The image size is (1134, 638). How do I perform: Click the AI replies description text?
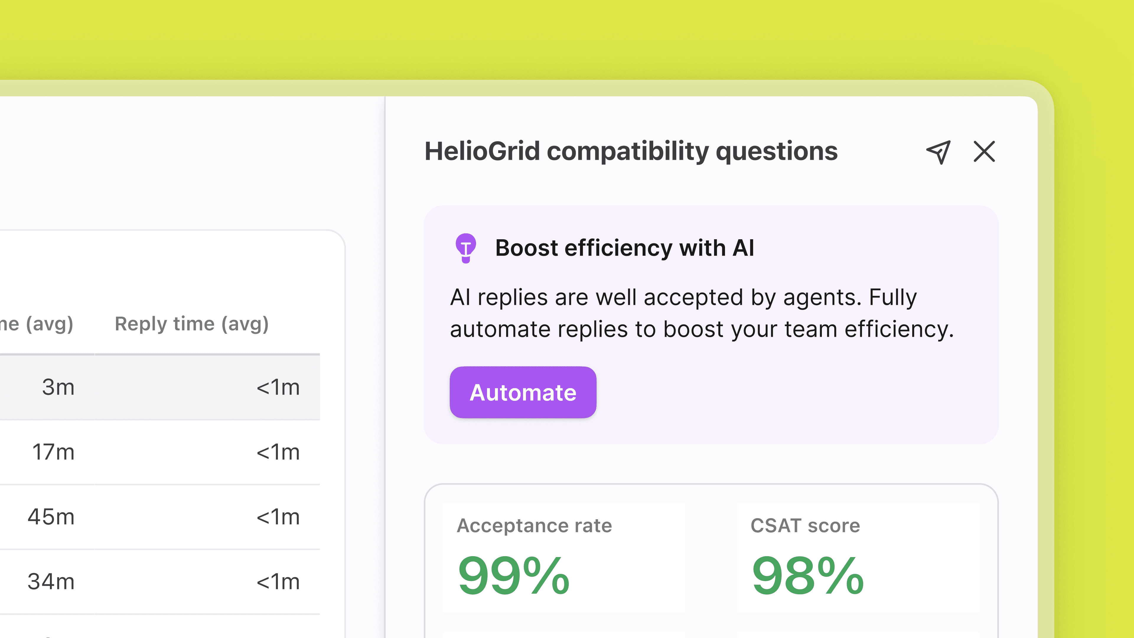tap(701, 313)
